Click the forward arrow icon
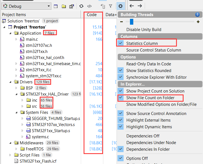Screen dimensions: 203x164 click(140, 6)
